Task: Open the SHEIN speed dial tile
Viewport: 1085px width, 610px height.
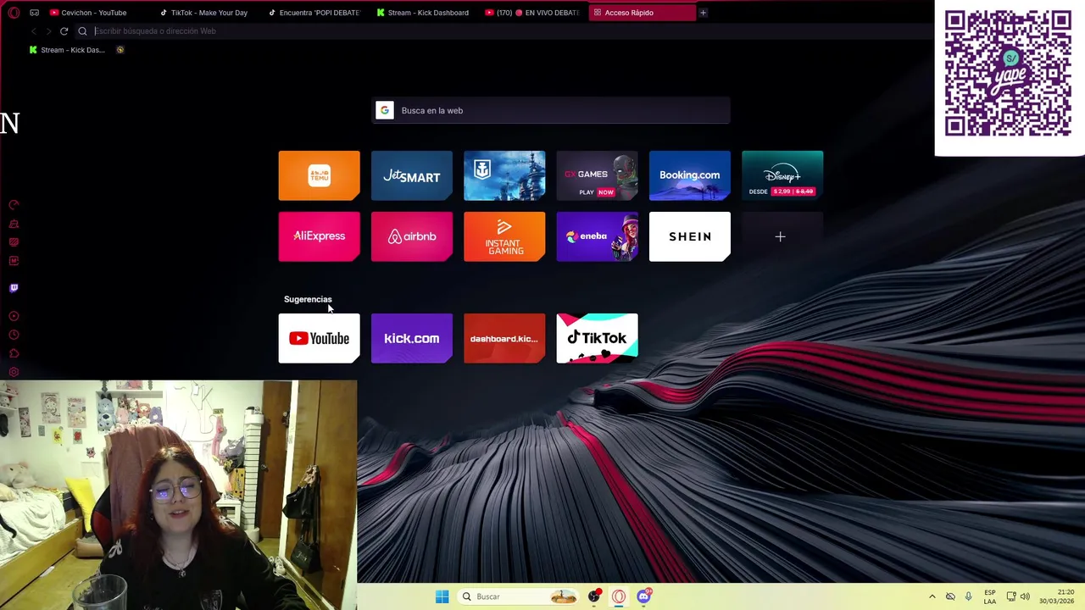Action: click(690, 236)
